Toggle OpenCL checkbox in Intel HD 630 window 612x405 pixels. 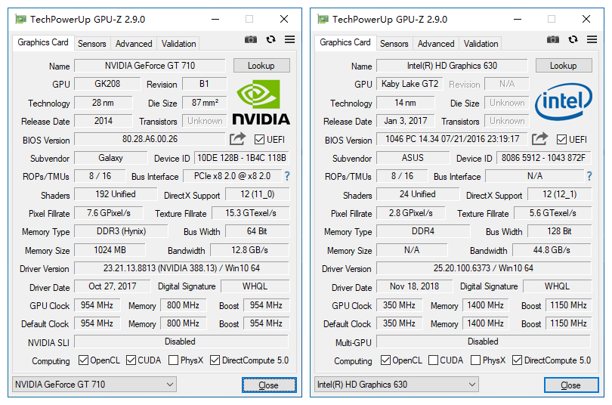pyautogui.click(x=385, y=360)
